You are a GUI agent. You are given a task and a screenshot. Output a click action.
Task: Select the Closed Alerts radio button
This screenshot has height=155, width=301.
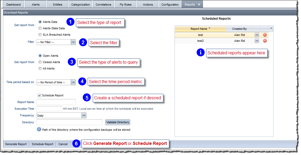click(x=40, y=62)
